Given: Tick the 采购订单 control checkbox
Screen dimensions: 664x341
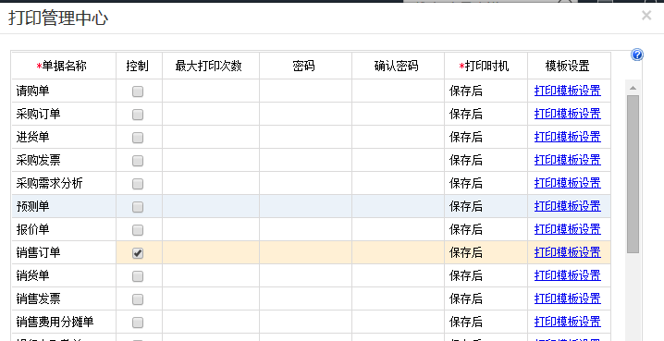Looking at the screenshot, I should pos(138,115).
